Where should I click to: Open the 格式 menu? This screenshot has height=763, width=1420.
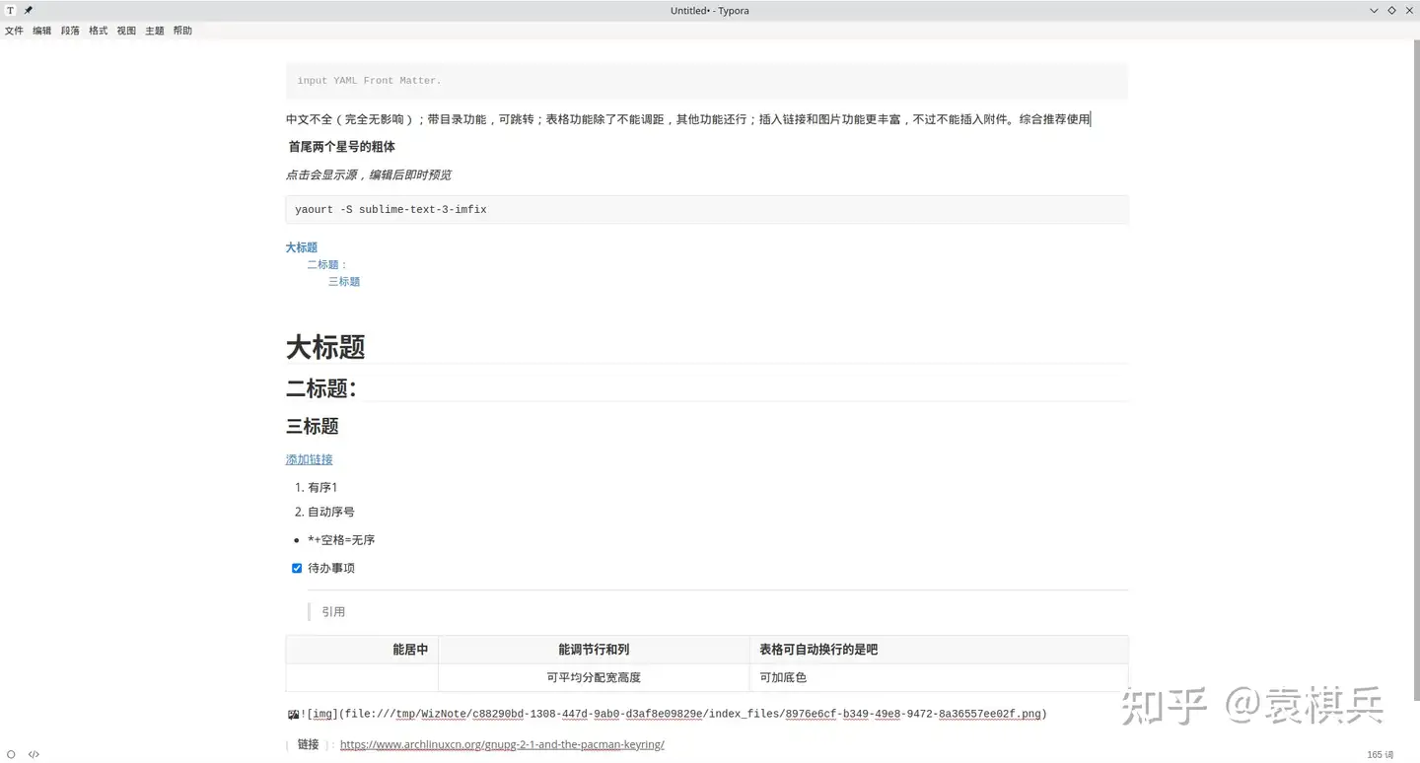coord(99,31)
